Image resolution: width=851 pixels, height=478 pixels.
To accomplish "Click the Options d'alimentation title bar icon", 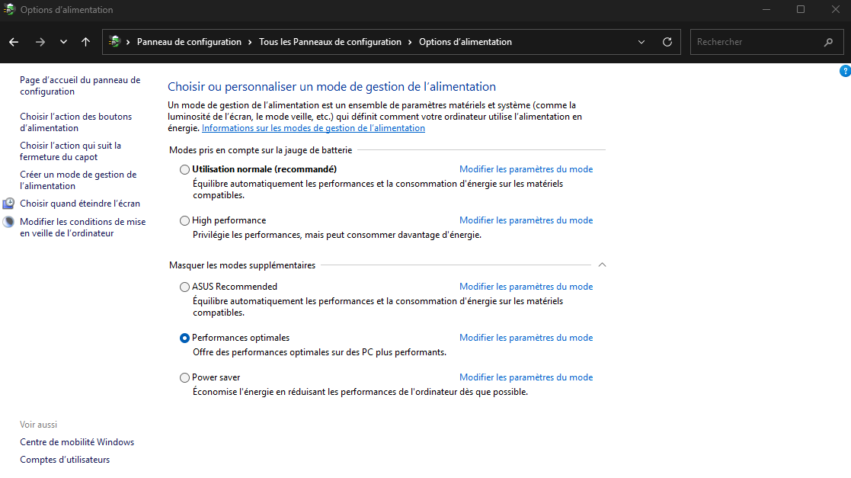I will [x=9, y=9].
